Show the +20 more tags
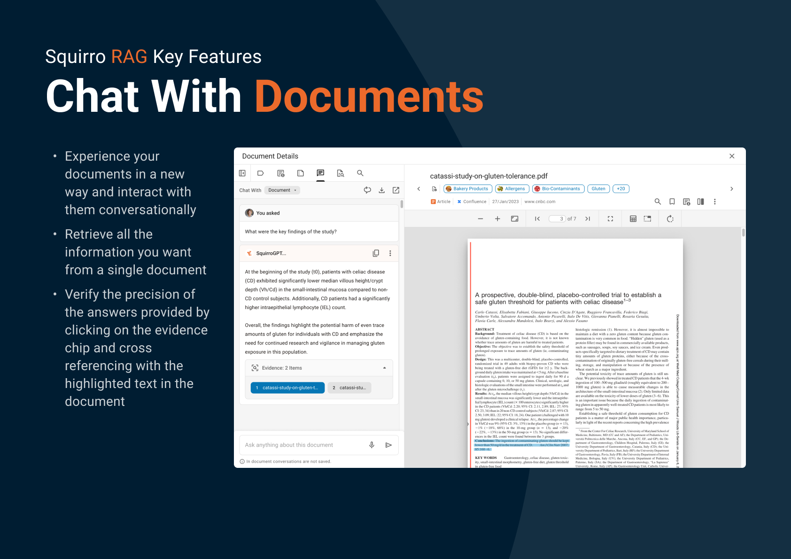 point(621,189)
